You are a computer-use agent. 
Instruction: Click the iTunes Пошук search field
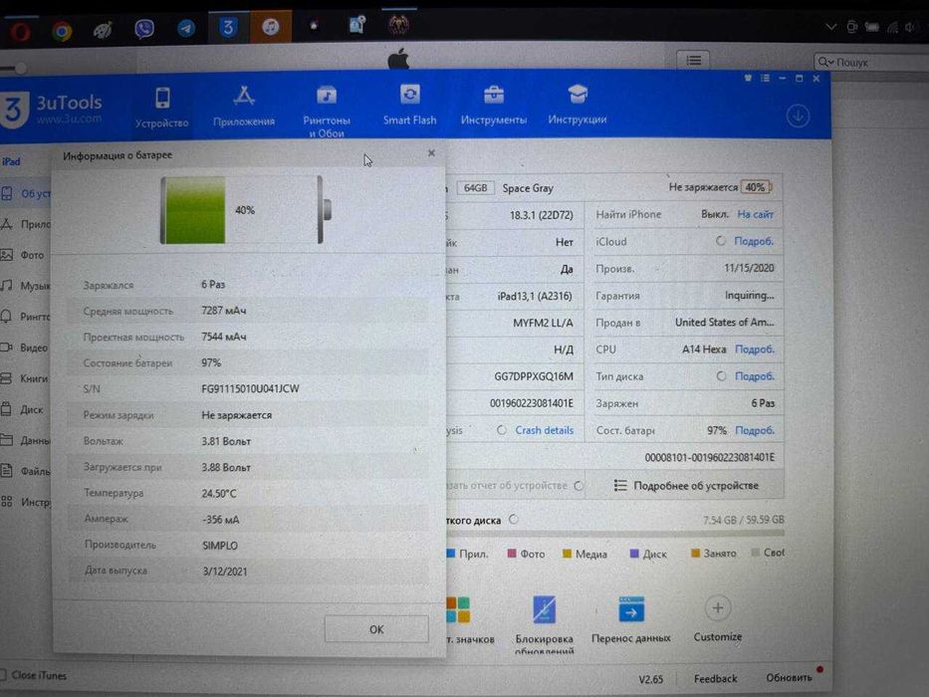point(871,62)
